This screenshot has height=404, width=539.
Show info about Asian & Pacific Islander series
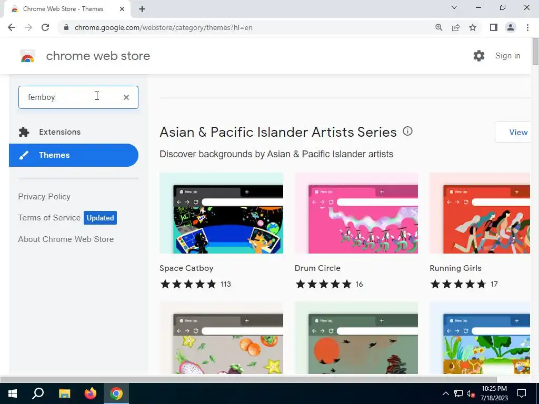coord(407,131)
